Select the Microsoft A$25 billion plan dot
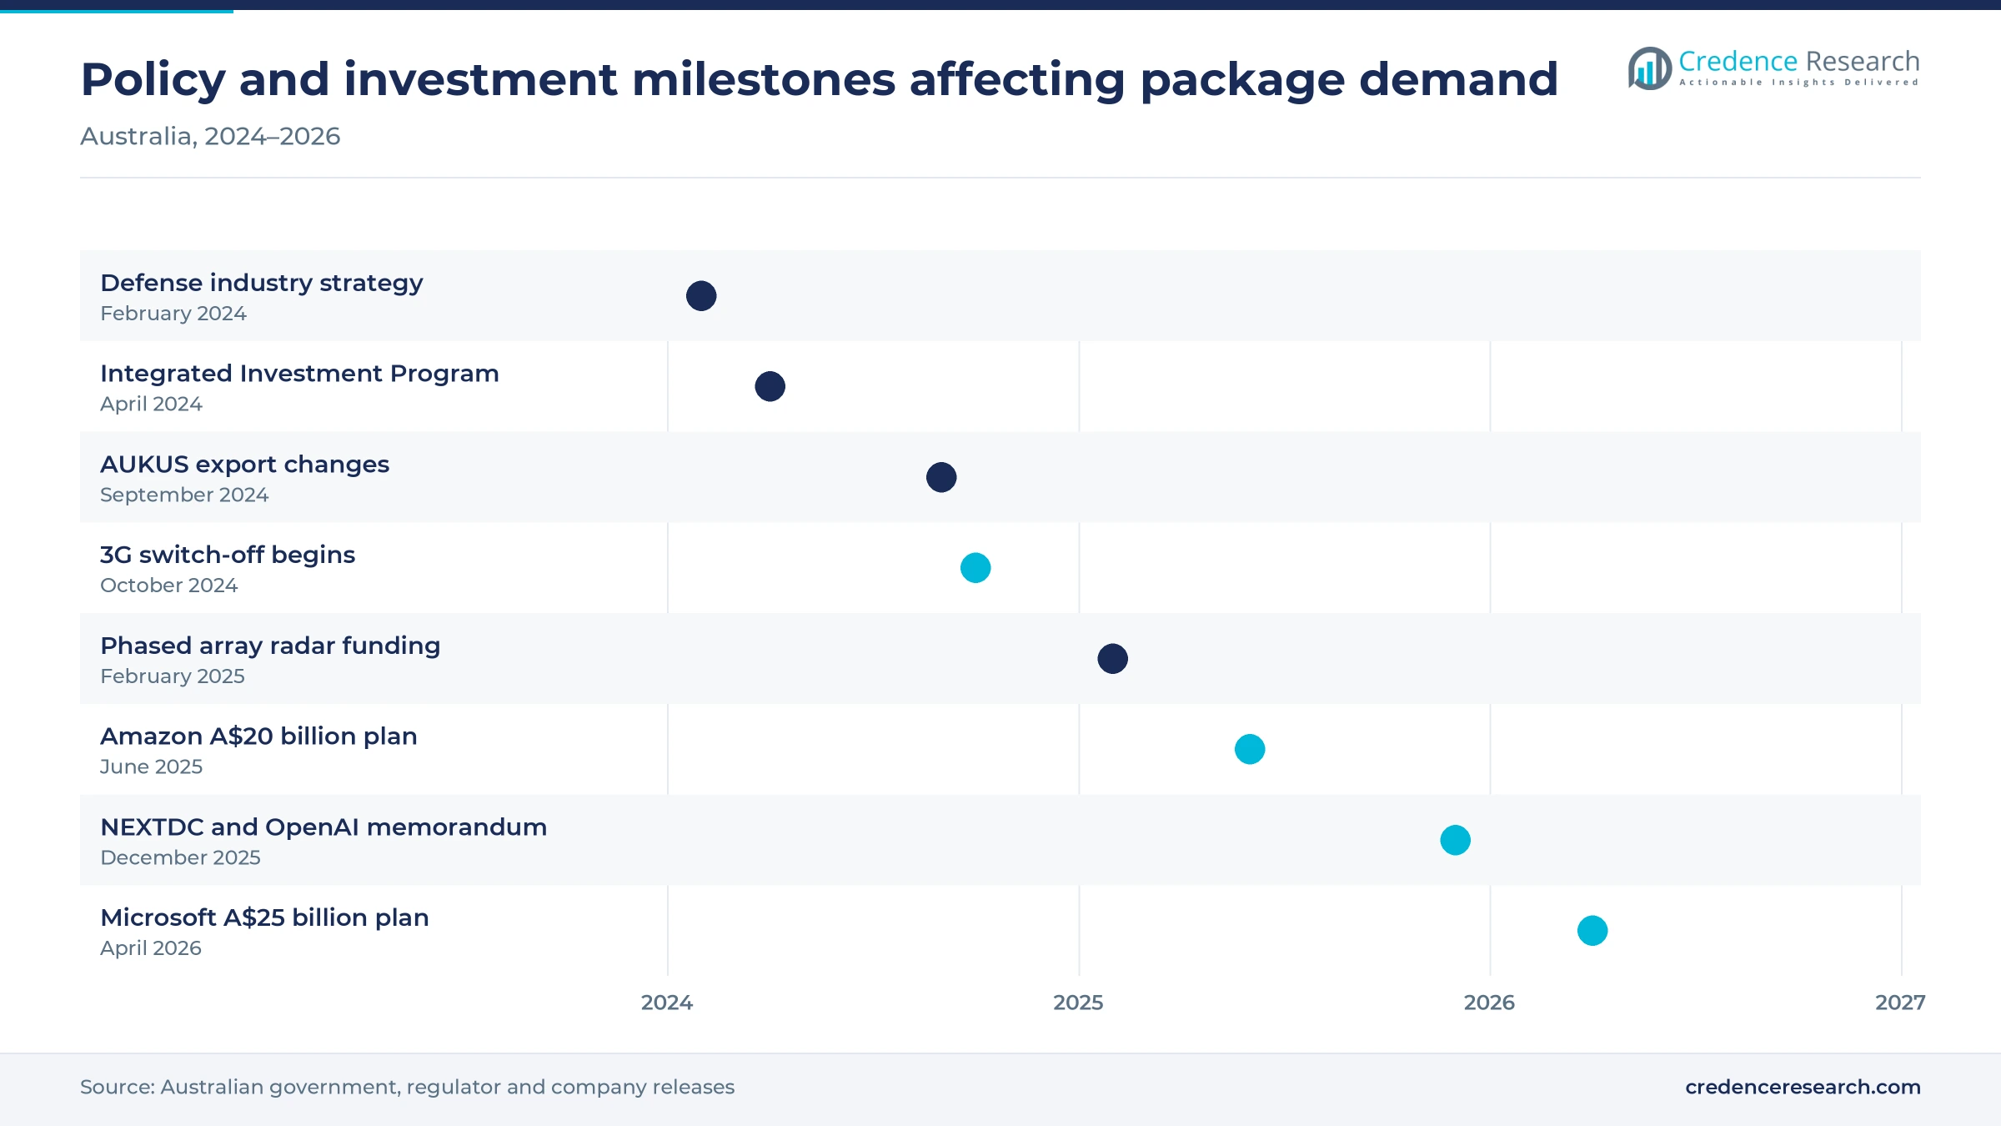 click(x=1592, y=931)
